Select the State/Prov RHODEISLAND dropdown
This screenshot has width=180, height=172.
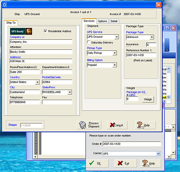point(57,92)
